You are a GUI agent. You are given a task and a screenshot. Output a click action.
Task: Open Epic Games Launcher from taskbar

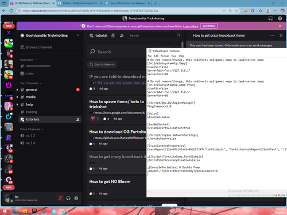pos(34,211)
